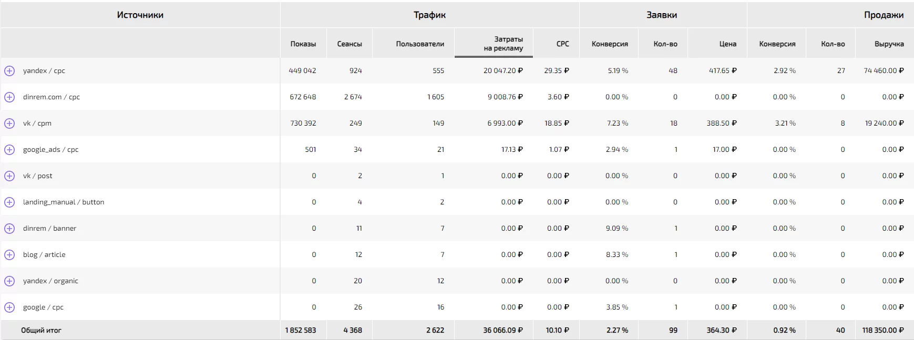Open vk / post row details
Viewport: 914px width, 340px height.
[9, 176]
